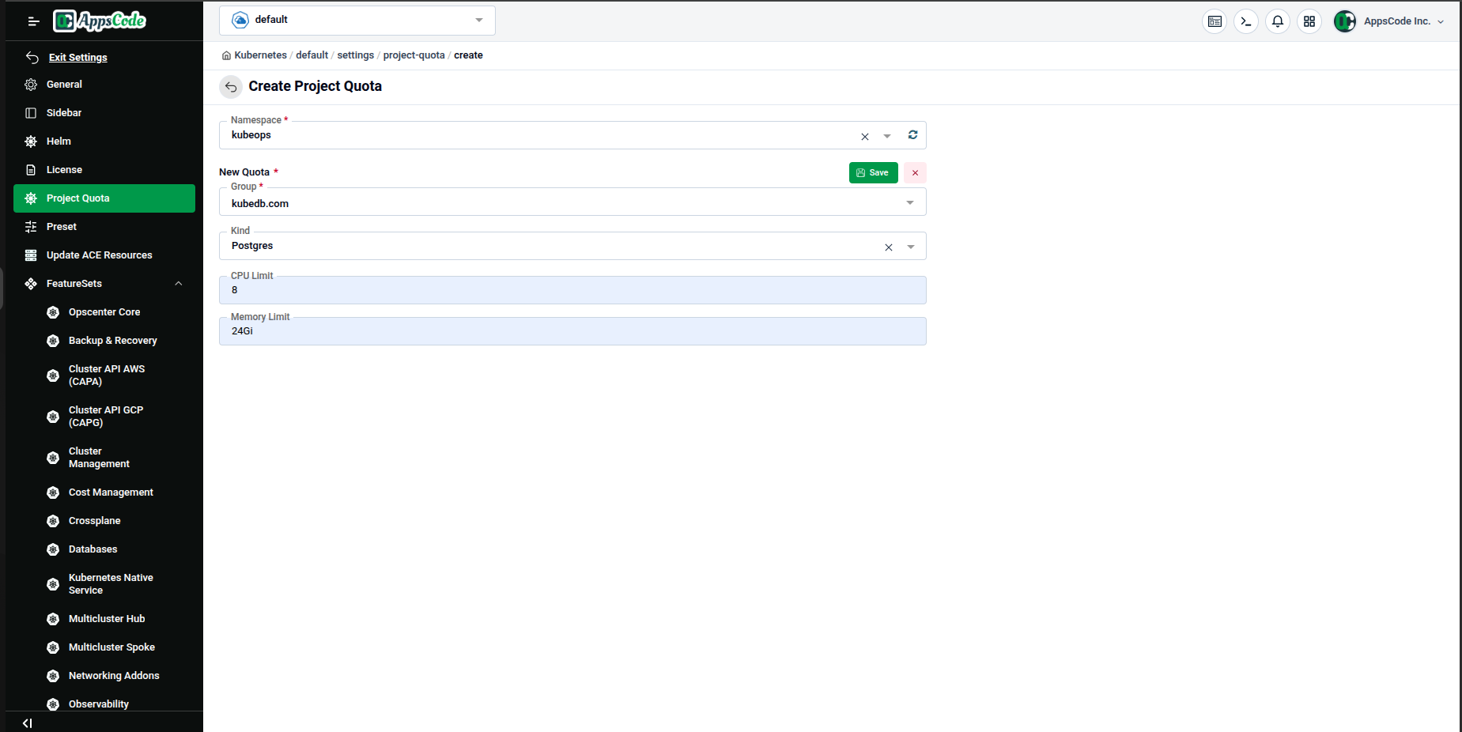Image resolution: width=1462 pixels, height=732 pixels.
Task: Save the new quota
Action: click(x=873, y=172)
